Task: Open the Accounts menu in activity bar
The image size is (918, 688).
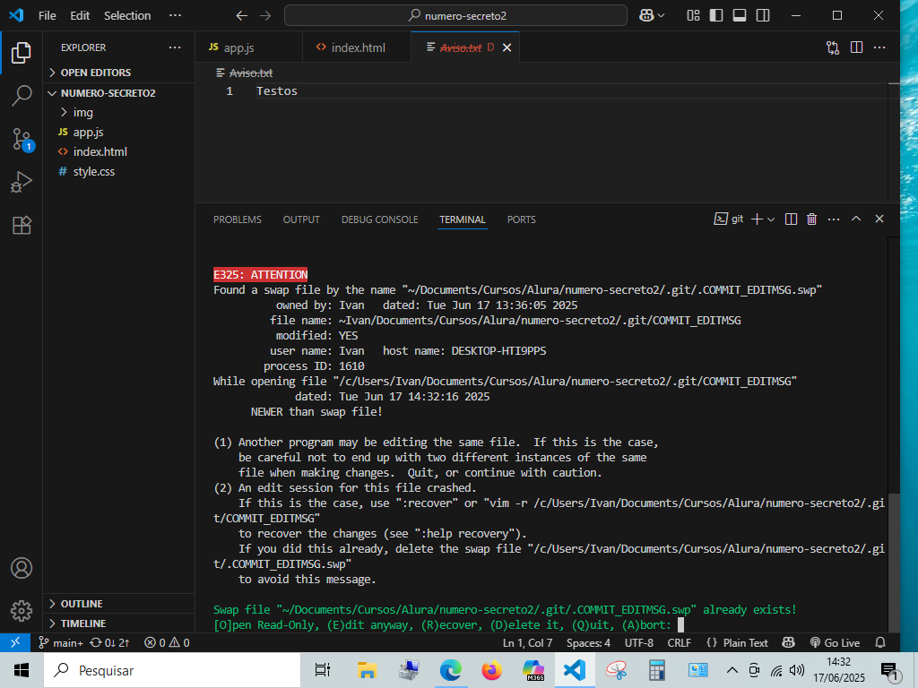Action: [x=22, y=568]
